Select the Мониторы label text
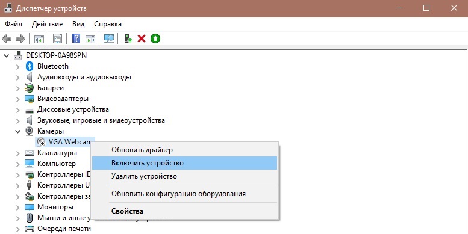The height and width of the screenshot is (234, 468). tap(55, 207)
